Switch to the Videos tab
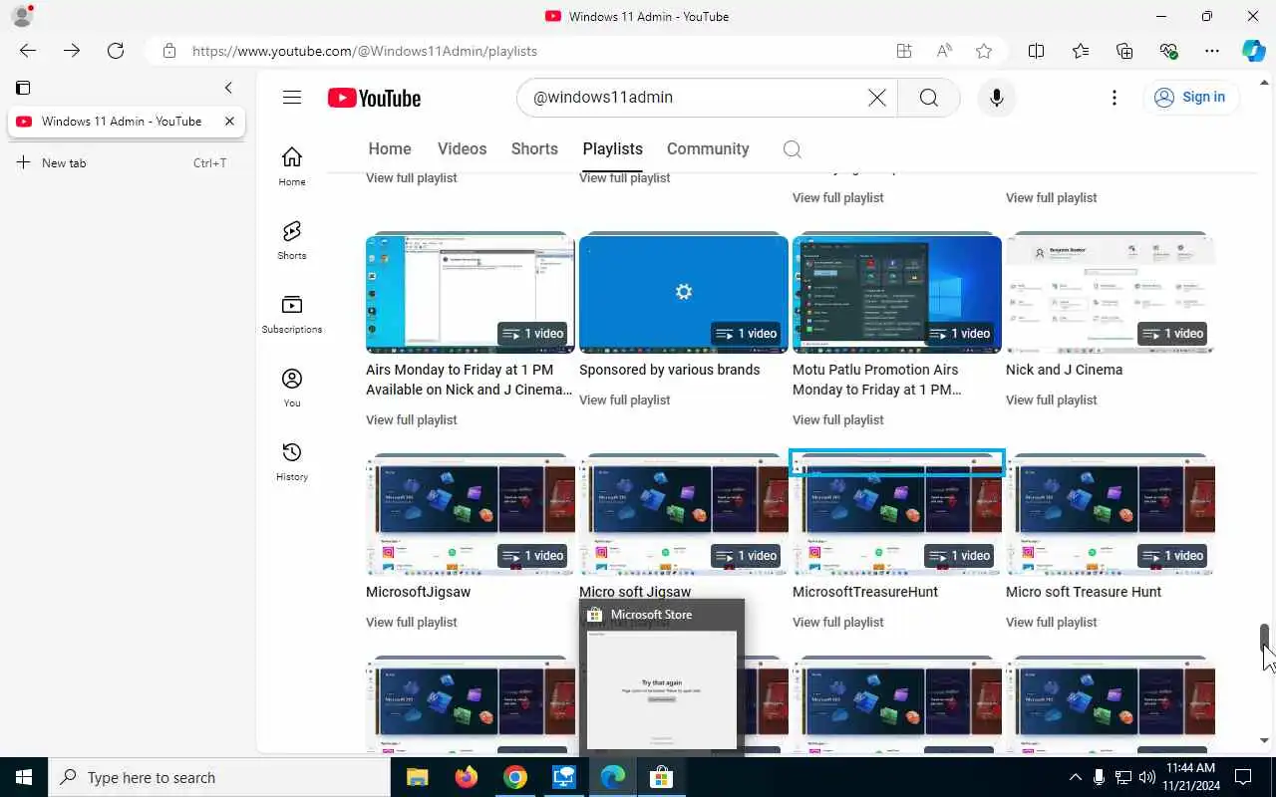The width and height of the screenshot is (1276, 797). tap(462, 148)
